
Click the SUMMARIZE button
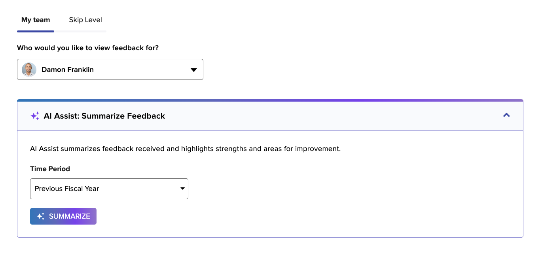(x=63, y=216)
